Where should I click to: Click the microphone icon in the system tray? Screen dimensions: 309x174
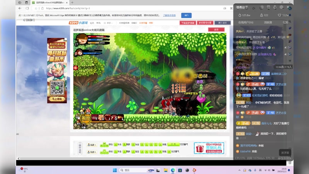click(255, 170)
